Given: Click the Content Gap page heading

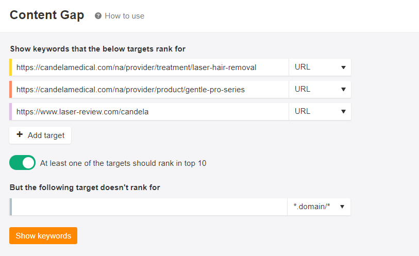Looking at the screenshot, I should pos(47,15).
